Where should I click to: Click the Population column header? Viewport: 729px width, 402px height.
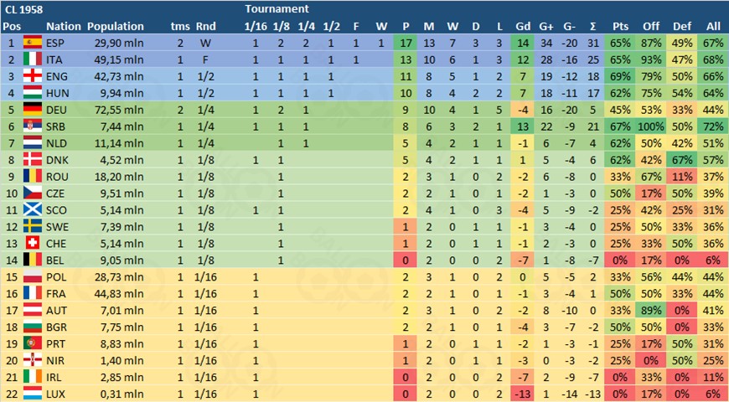click(116, 27)
